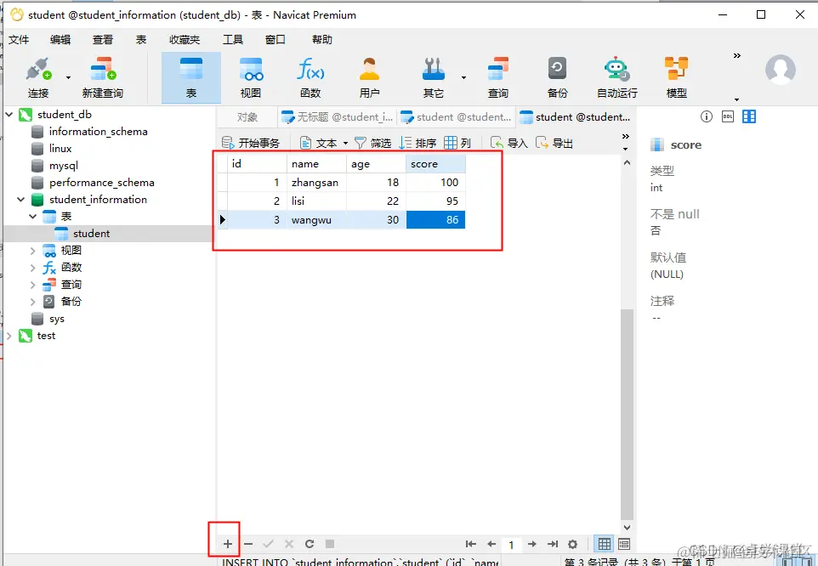Click the page number input field
This screenshot has height=566, width=818.
[511, 545]
